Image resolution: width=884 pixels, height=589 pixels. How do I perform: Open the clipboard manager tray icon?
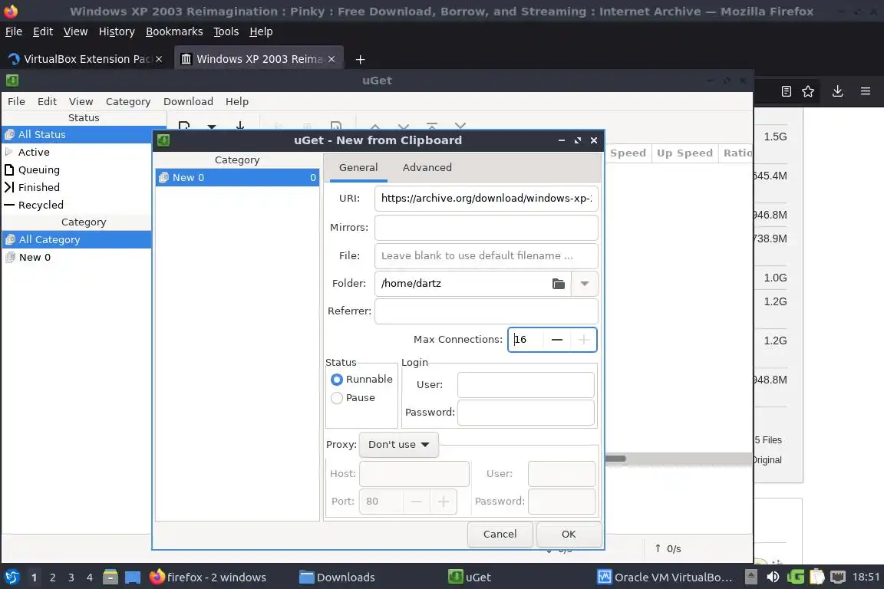click(817, 577)
